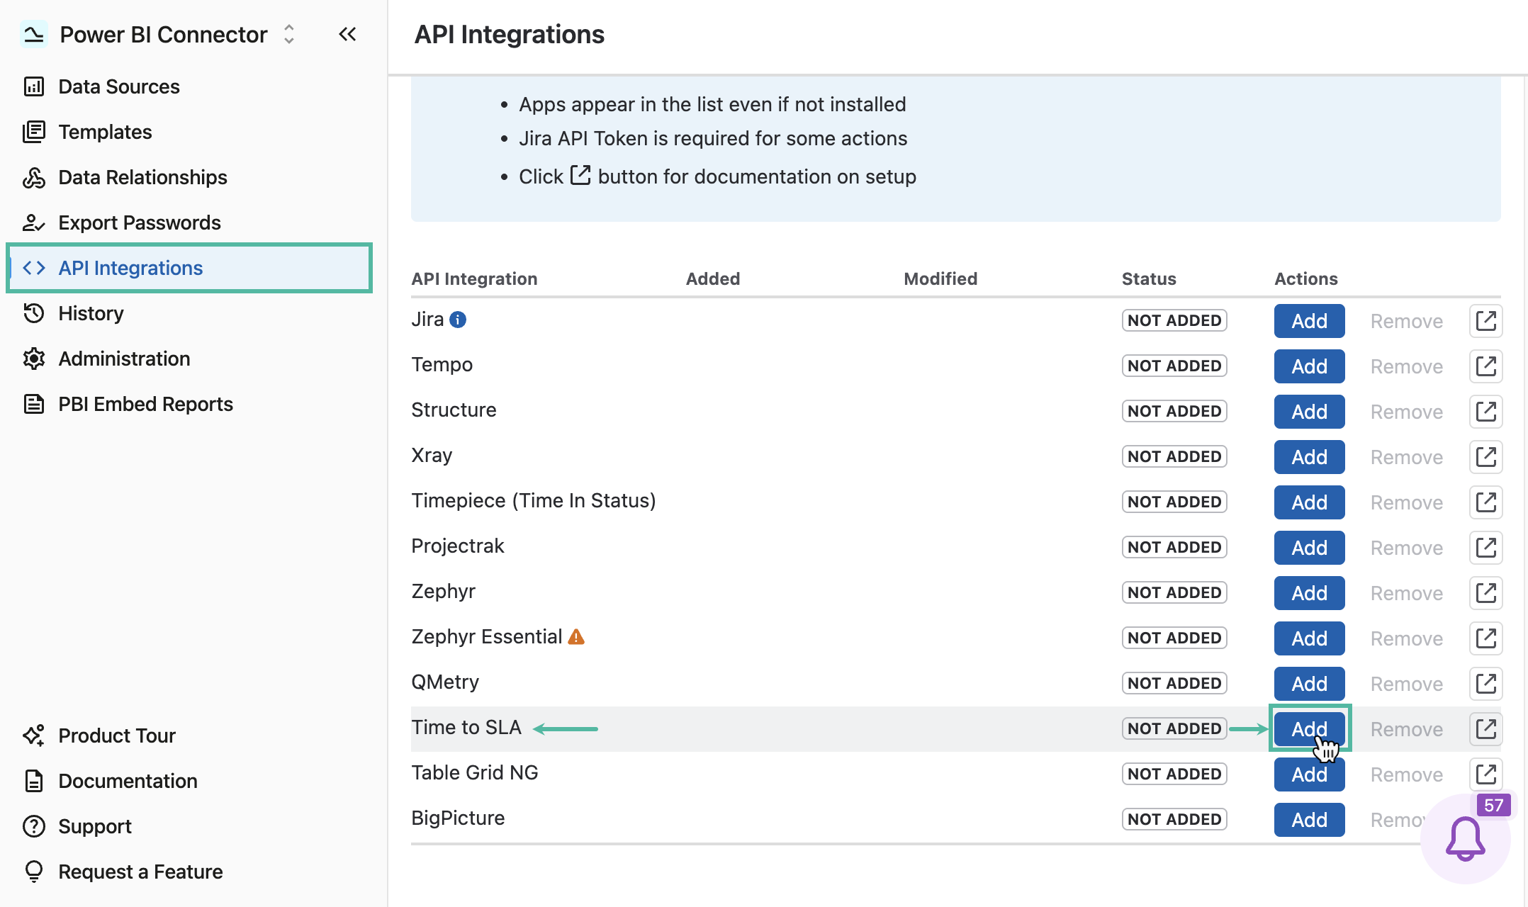Add the Xray integration
The height and width of the screenshot is (907, 1528).
[x=1309, y=457]
